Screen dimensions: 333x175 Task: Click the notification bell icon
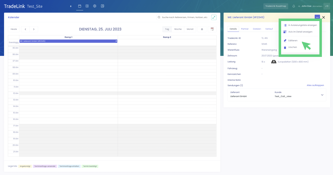[x=294, y=6]
